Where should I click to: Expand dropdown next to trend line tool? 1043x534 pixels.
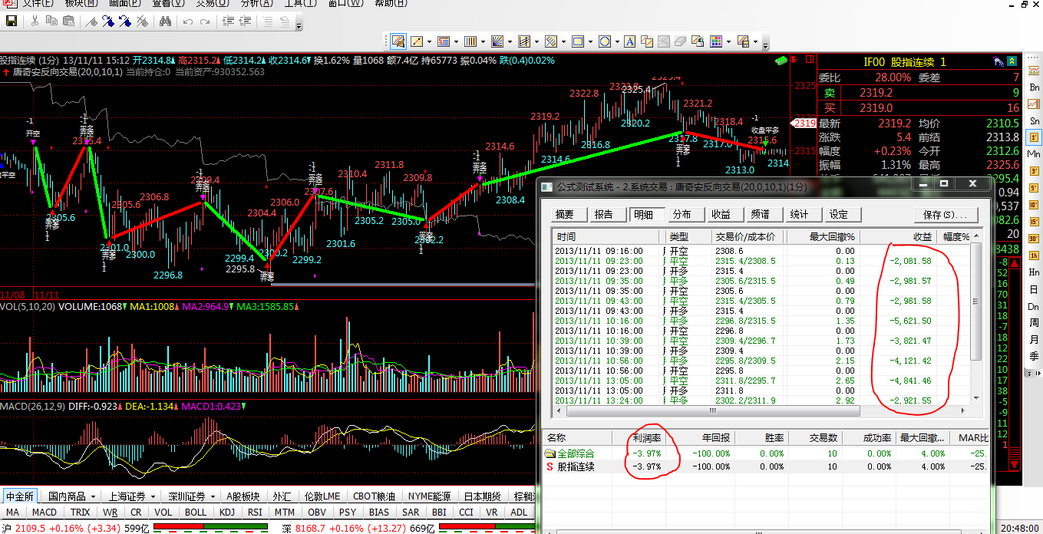[428, 41]
